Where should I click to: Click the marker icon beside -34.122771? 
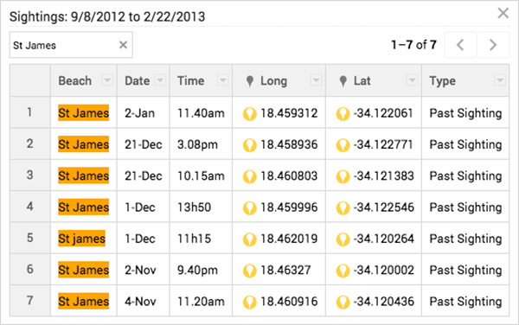coord(343,145)
